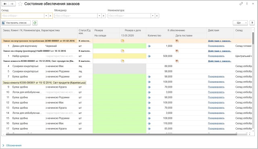This screenshot has height=149, width=258.
Task: Click Настроить список button
Action: point(16,23)
